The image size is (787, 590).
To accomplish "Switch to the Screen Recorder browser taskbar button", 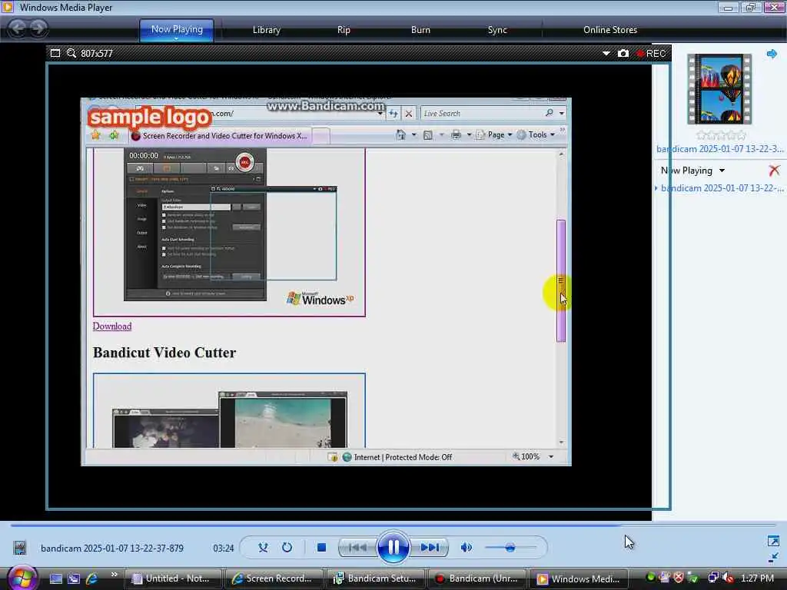I will 274,578.
